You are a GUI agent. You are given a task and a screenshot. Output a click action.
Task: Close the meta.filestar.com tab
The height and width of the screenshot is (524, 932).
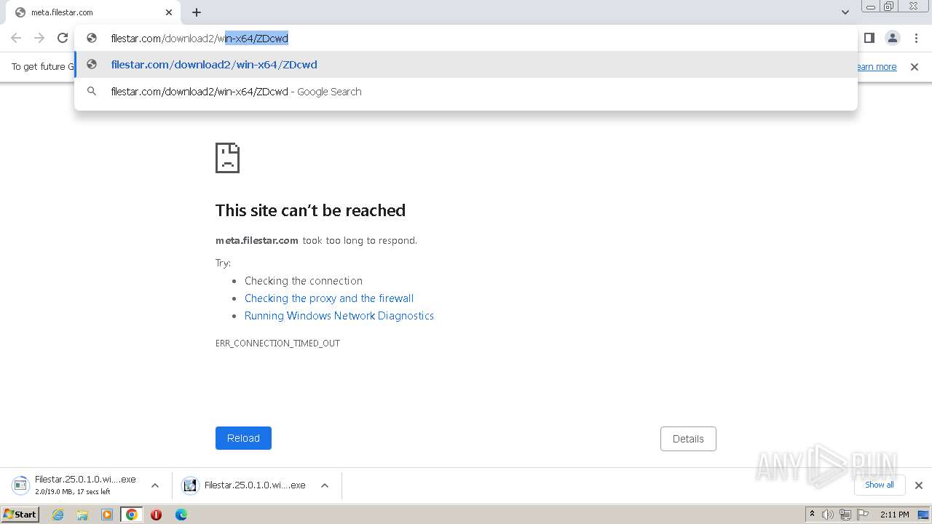click(x=169, y=12)
